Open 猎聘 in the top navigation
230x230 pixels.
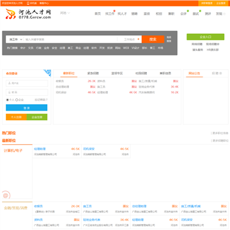coord(134,13)
